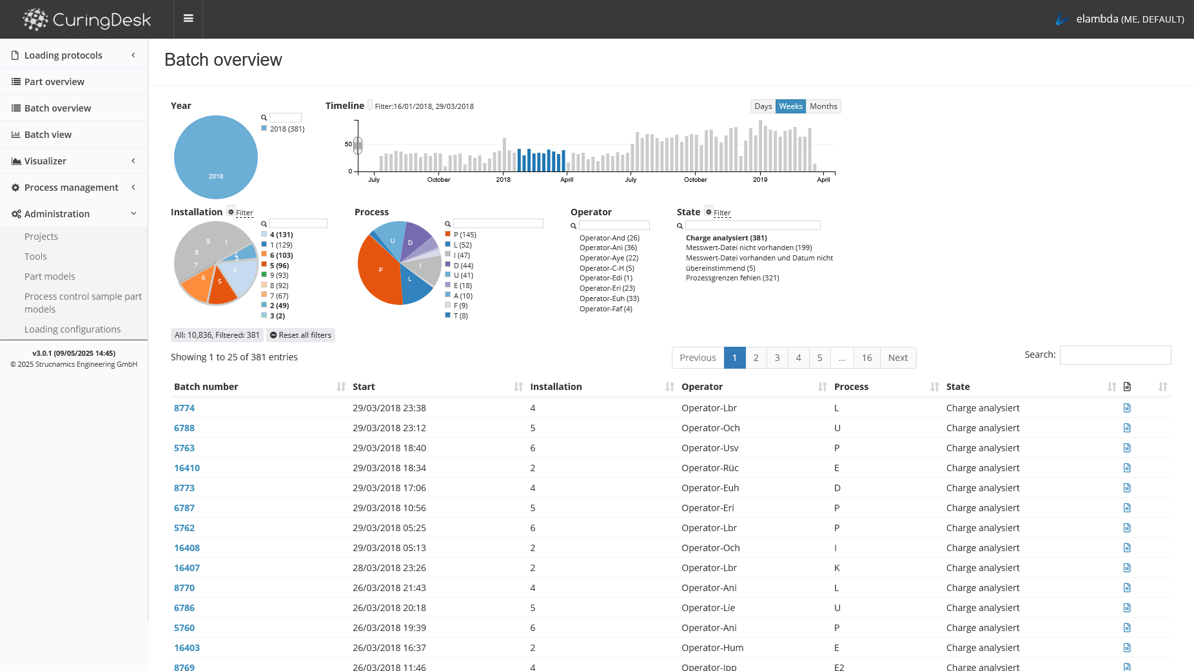Screen dimensions: 1194x671
Task: Switch timeline granularity to Months
Action: 823,106
